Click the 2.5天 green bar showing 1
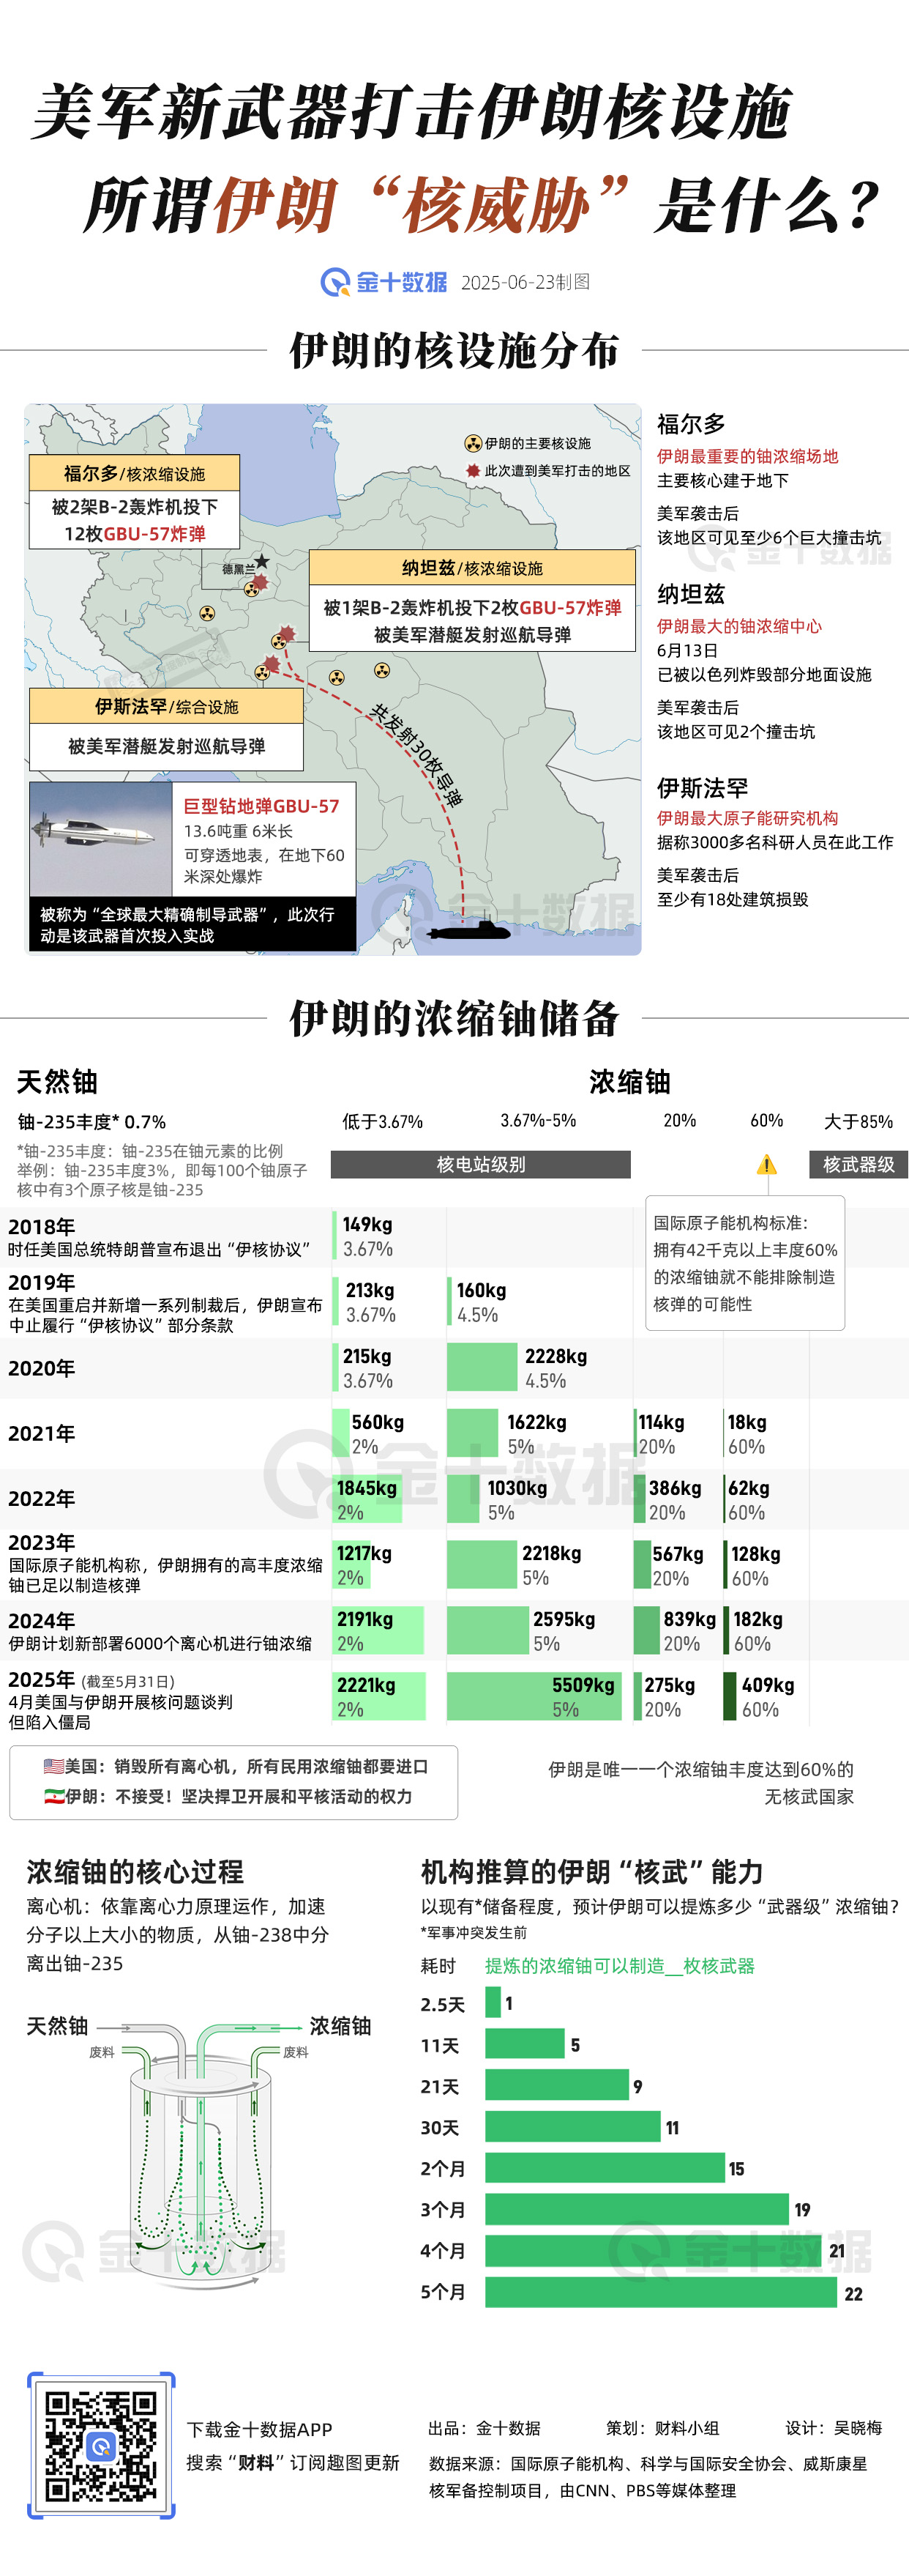Viewport: 909px width, 2576px height. [x=493, y=2002]
